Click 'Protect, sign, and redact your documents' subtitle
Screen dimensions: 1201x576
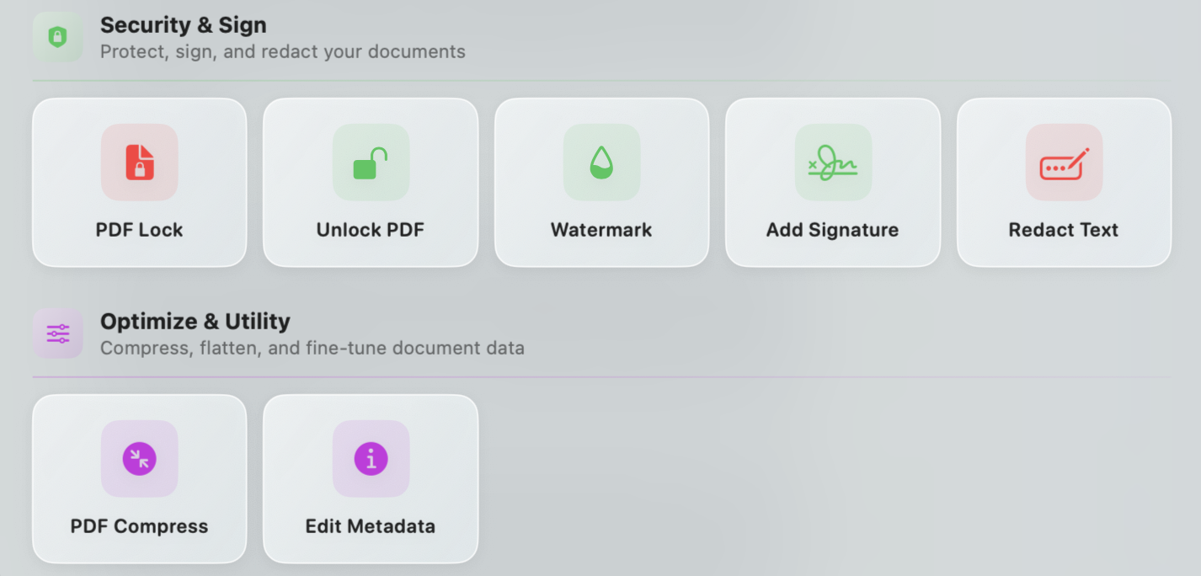283,51
